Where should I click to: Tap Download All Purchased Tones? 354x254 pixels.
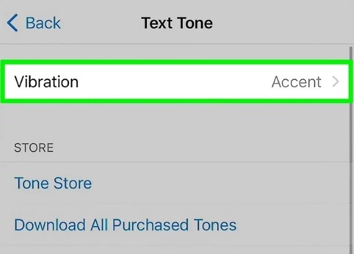tap(125, 225)
